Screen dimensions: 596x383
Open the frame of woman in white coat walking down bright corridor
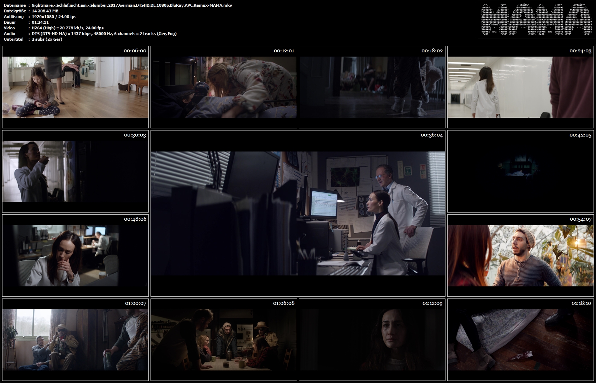520,87
